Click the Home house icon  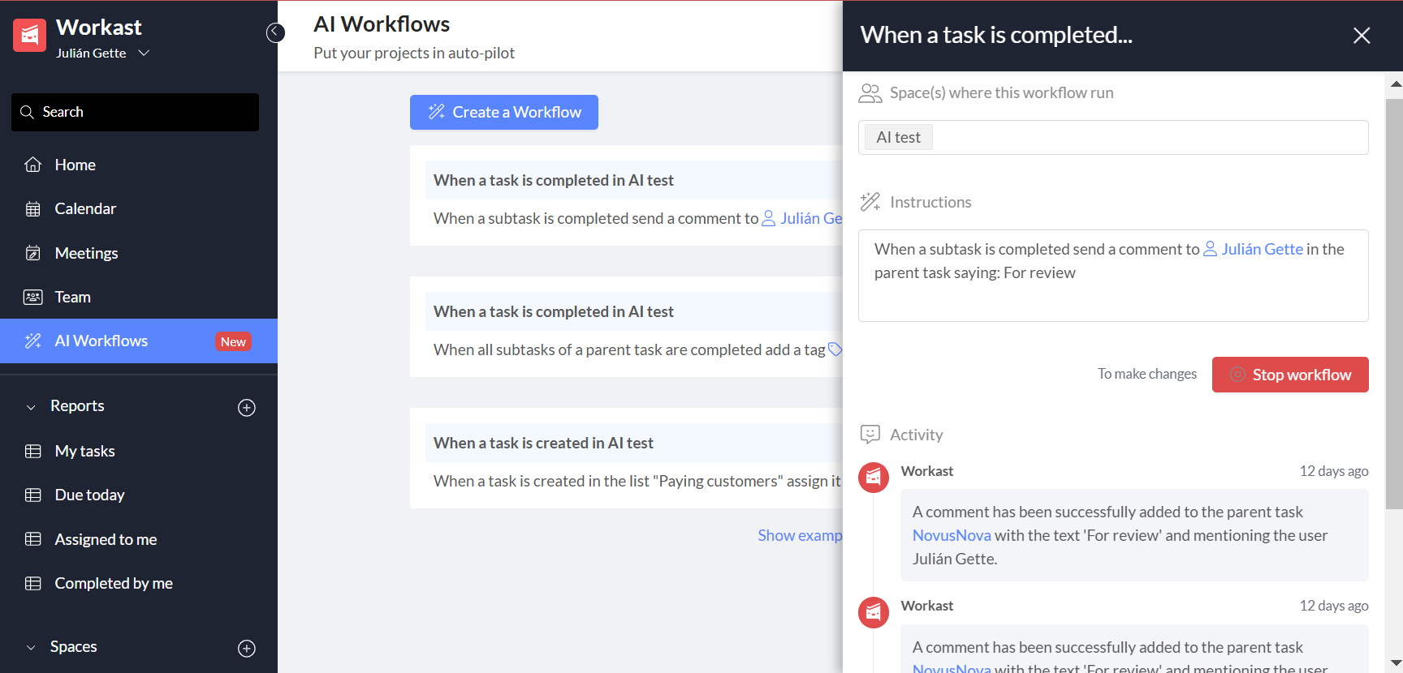tap(33, 165)
